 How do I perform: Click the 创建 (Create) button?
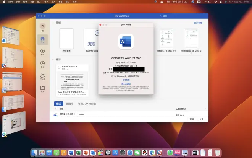click(x=201, y=119)
